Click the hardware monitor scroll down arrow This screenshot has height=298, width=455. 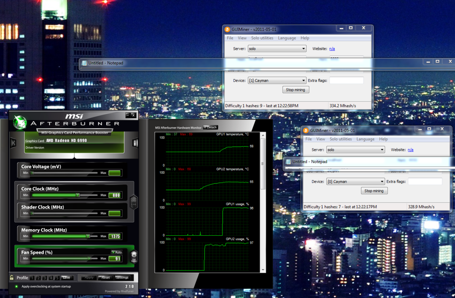263,270
